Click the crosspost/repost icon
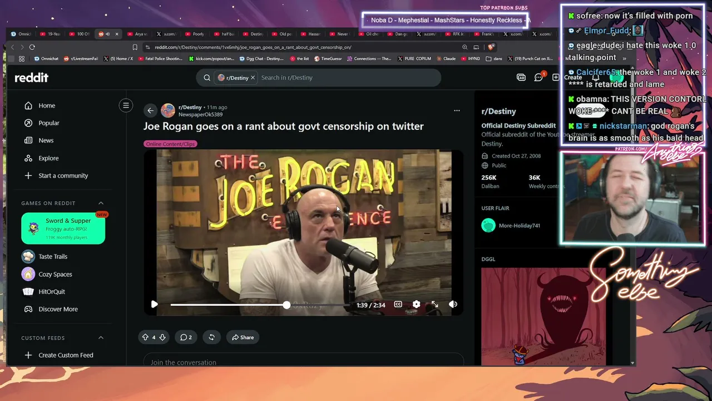The image size is (712, 401). click(x=211, y=337)
